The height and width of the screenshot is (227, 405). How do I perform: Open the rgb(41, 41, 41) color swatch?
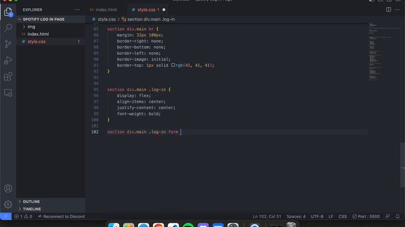coord(173,65)
